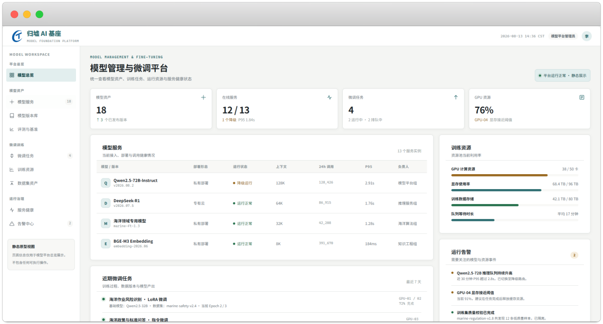Open the DeepSeek-R1 service row
Screen dimensions: 603x324
[262, 203]
